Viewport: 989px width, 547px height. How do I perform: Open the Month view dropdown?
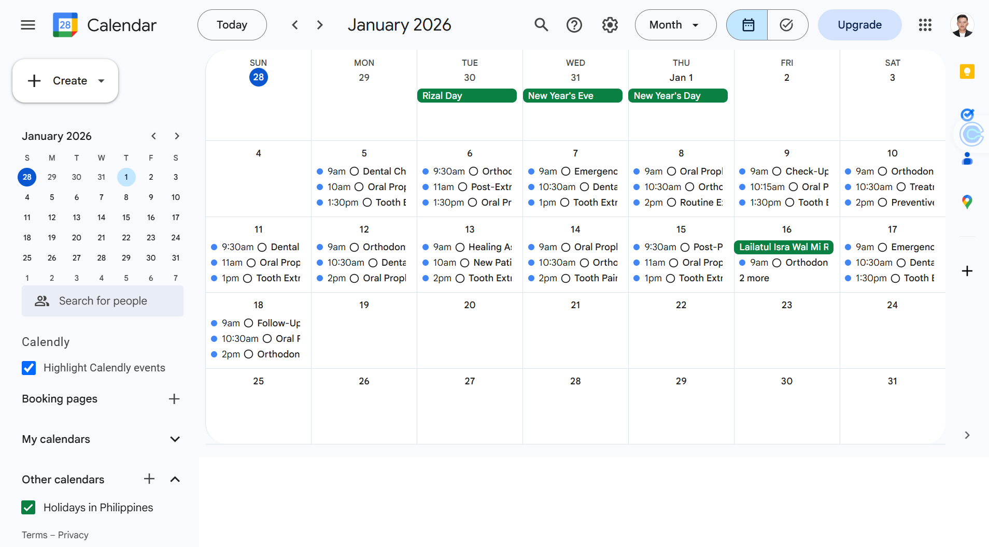[x=675, y=25]
